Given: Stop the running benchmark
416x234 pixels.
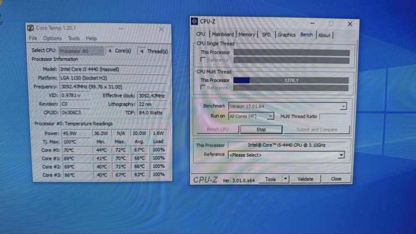Looking at the screenshot, I should click(261, 129).
